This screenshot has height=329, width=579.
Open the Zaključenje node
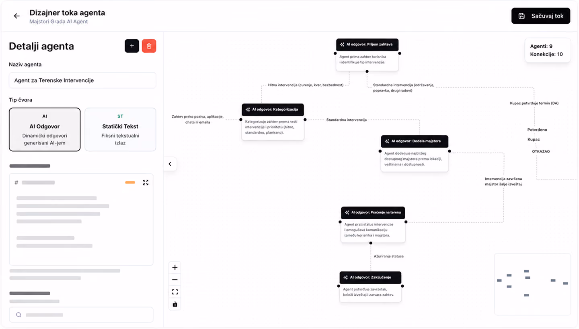coord(370,286)
